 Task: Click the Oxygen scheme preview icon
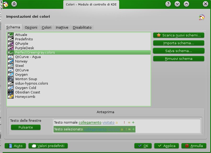coord(11,74)
